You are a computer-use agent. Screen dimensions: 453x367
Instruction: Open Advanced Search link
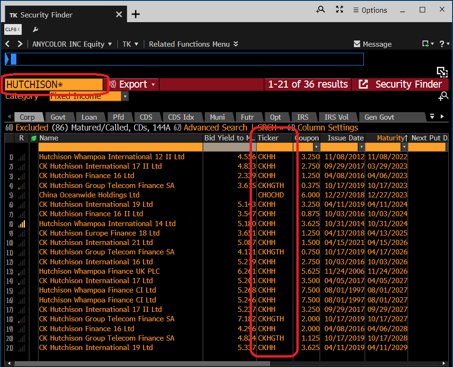(x=215, y=128)
